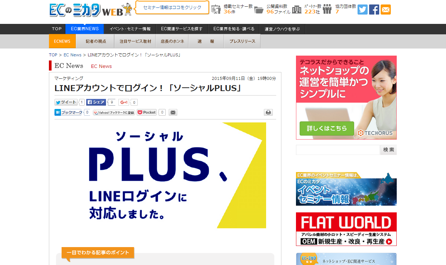Click the ECのミカタ WEB logo
Viewport: 446px width, 265px height.
point(90,9)
